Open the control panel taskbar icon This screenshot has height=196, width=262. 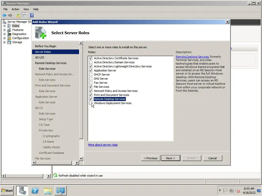click(x=60, y=190)
